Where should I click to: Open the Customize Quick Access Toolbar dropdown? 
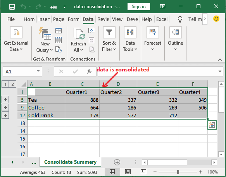(x=64, y=7)
